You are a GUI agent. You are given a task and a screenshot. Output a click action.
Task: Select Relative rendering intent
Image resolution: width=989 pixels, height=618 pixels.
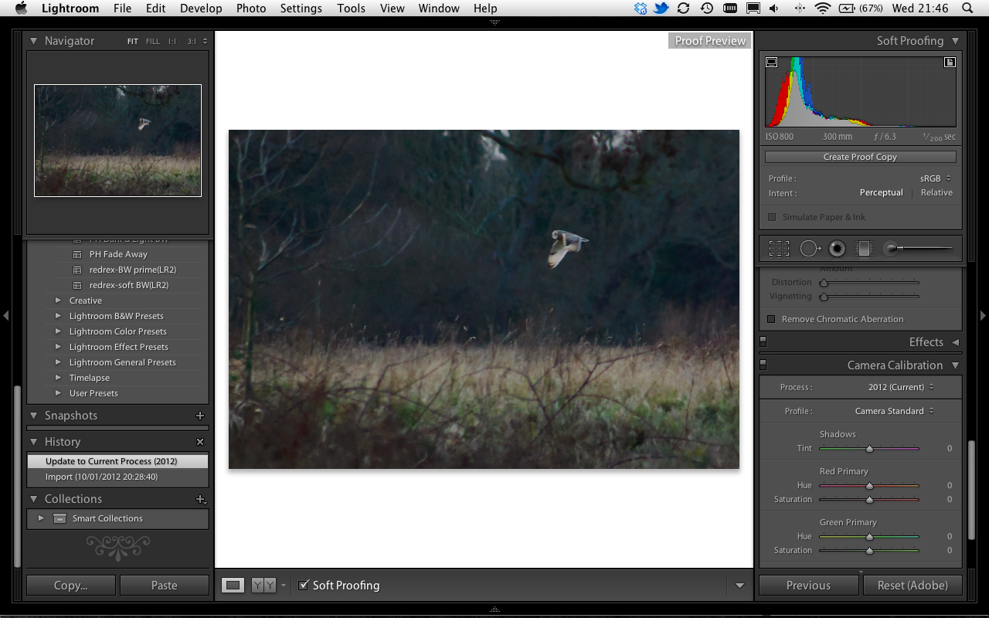pyautogui.click(x=936, y=193)
